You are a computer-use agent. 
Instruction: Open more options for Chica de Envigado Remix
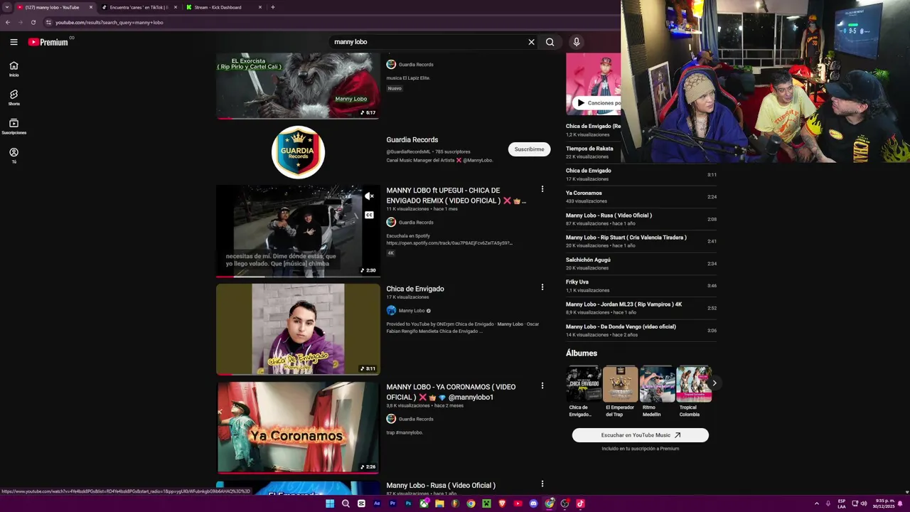[x=542, y=189]
